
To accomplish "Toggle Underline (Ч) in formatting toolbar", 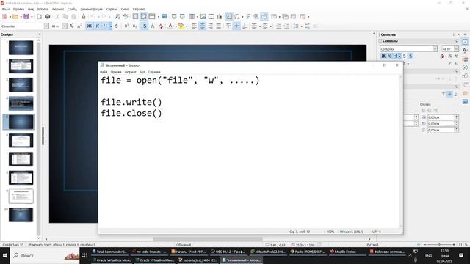I will click(x=105, y=26).
